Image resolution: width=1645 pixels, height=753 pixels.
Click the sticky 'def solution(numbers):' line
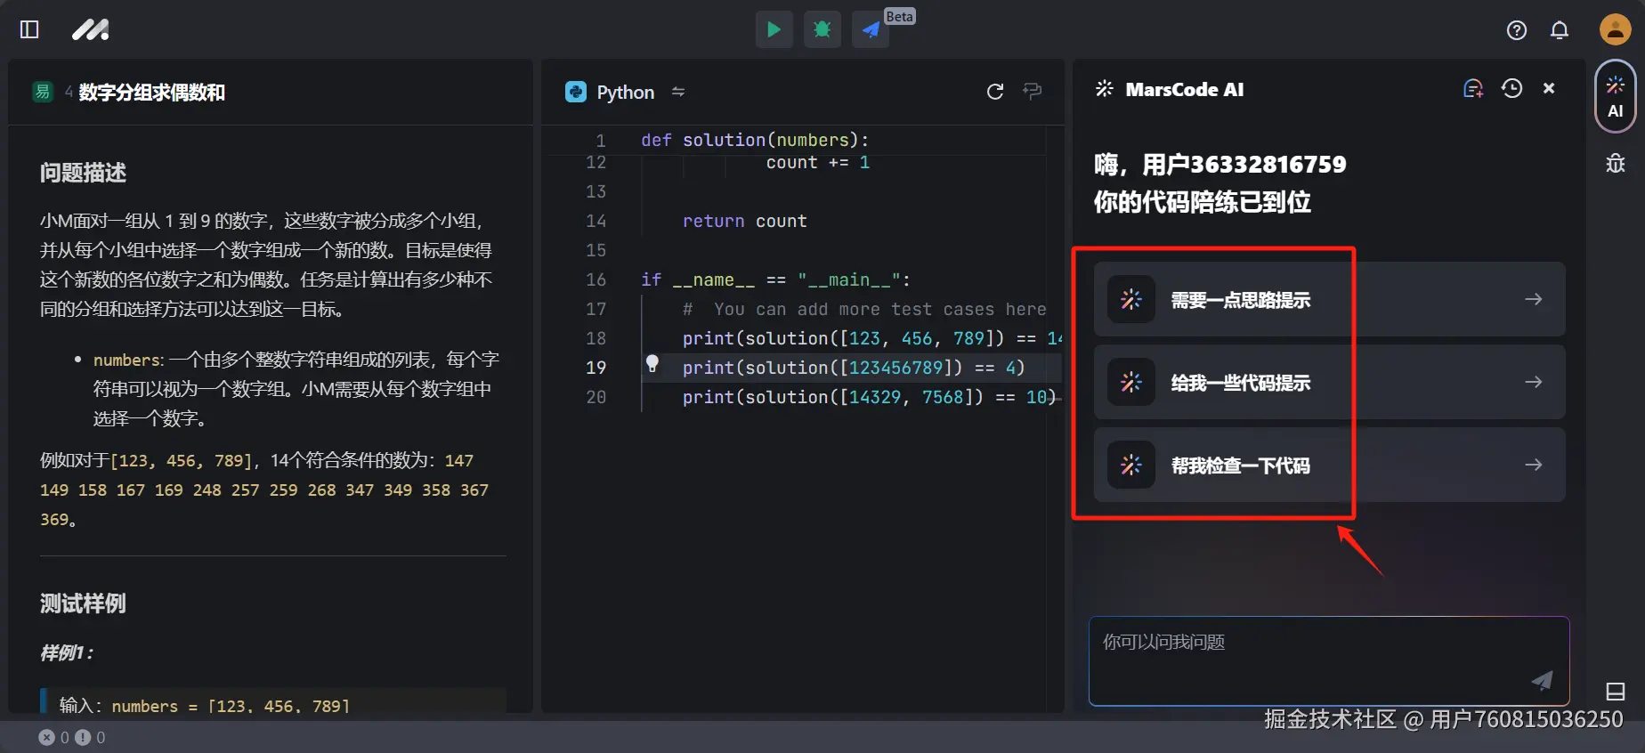tap(755, 140)
